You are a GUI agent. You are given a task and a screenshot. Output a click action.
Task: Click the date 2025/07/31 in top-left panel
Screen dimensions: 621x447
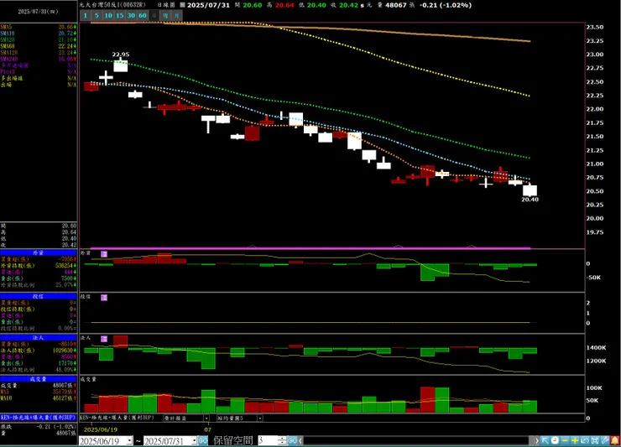(x=38, y=12)
